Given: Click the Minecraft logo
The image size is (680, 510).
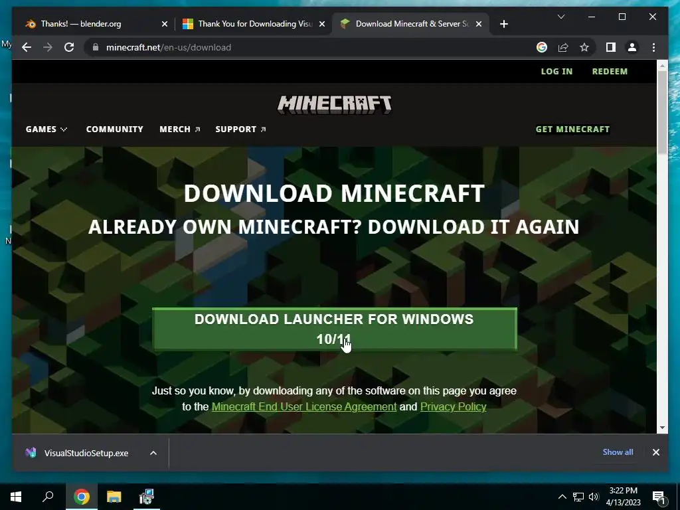Looking at the screenshot, I should pyautogui.click(x=335, y=104).
